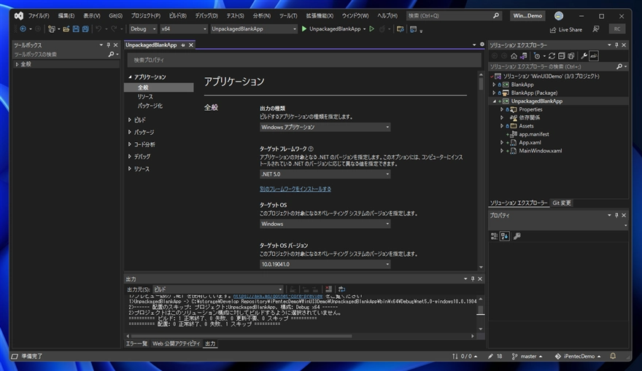Expand the Assets folder node
642x371 pixels.
point(502,126)
